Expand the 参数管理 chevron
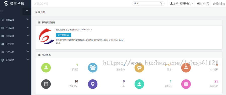226x95 pixels. click(x=28, y=19)
